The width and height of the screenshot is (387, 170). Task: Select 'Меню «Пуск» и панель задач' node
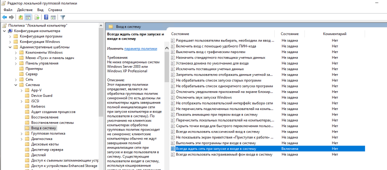[x=50, y=58]
